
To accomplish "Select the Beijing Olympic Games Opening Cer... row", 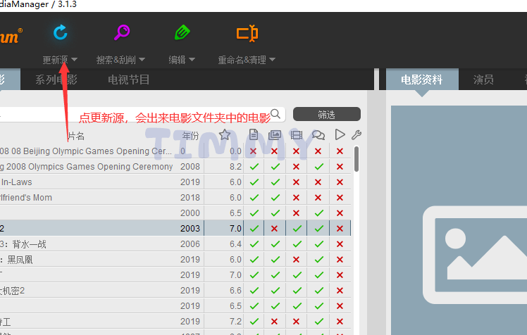I will [x=175, y=151].
